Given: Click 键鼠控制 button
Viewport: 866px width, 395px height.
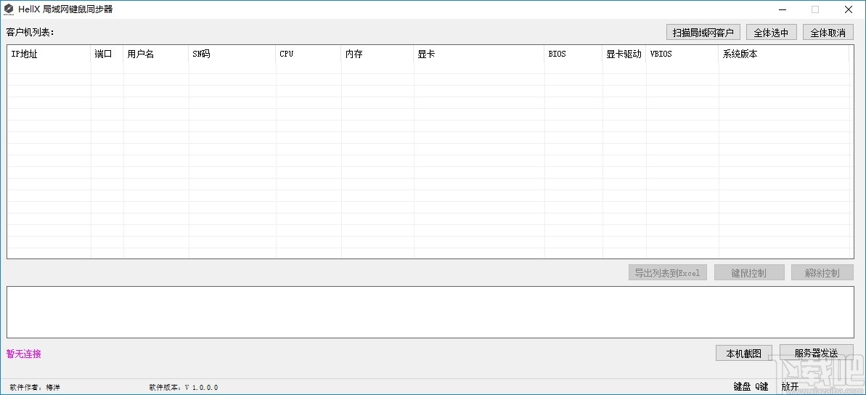Looking at the screenshot, I should [x=749, y=273].
